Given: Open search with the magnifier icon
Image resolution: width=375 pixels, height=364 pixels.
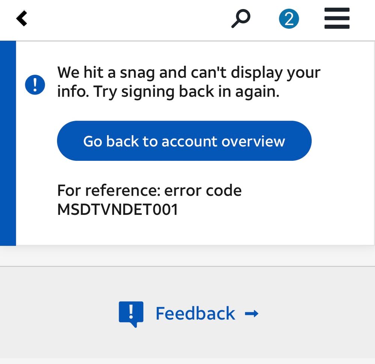Looking at the screenshot, I should (x=241, y=19).
